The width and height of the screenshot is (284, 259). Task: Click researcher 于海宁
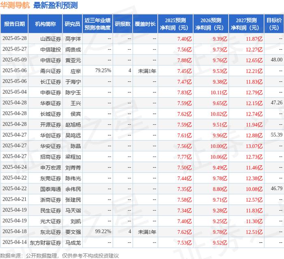coord(73,82)
